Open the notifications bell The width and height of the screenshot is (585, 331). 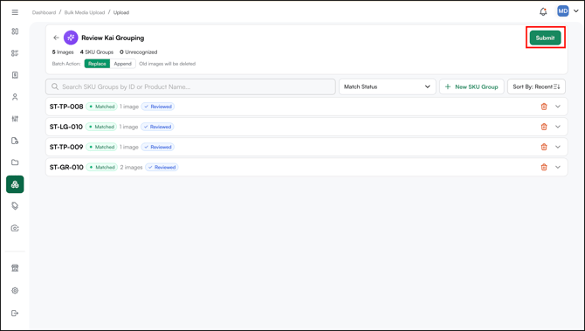(543, 12)
